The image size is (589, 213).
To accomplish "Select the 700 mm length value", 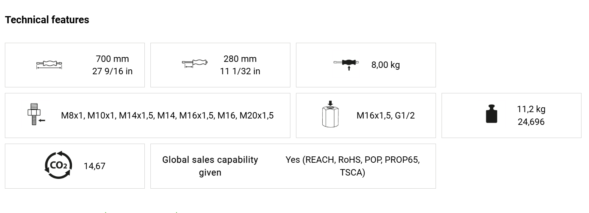I will coord(112,59).
